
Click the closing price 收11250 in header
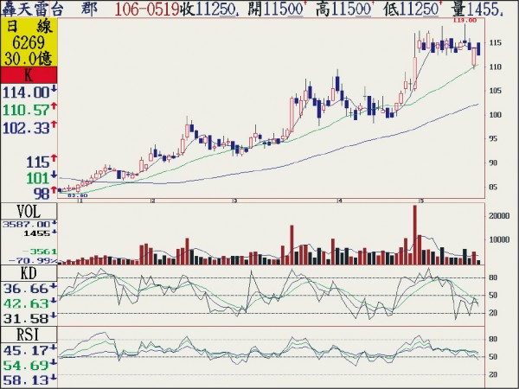[x=210, y=9]
